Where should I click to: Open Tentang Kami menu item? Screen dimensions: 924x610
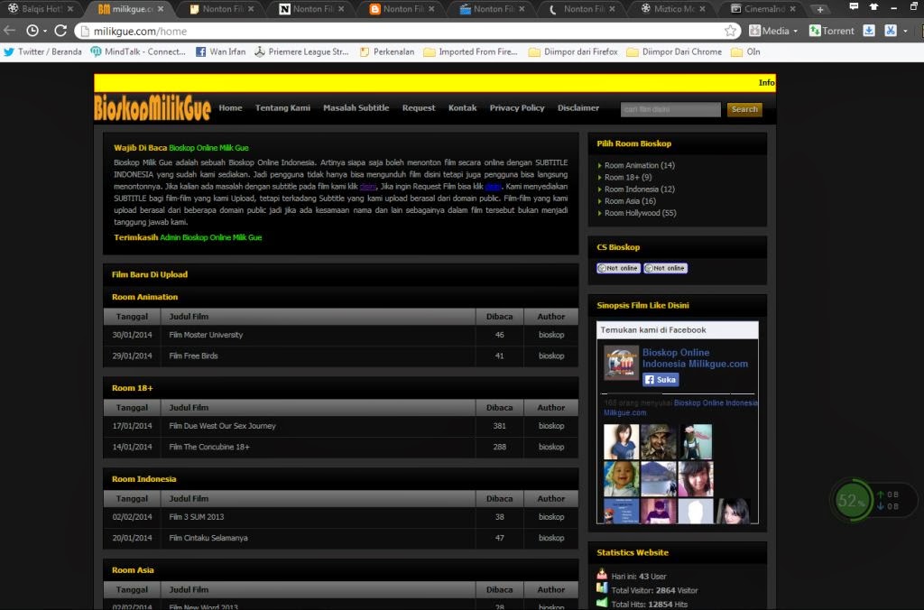click(282, 108)
